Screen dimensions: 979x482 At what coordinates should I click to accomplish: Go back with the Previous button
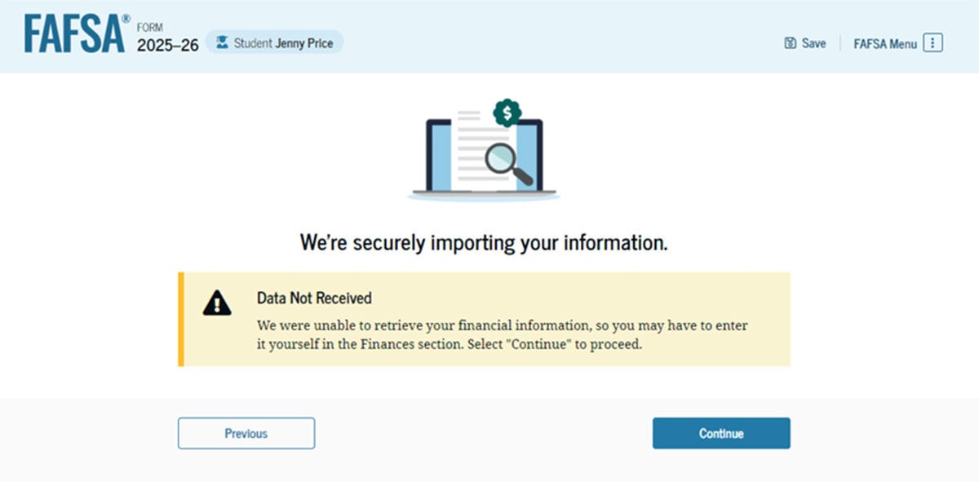coord(246,433)
